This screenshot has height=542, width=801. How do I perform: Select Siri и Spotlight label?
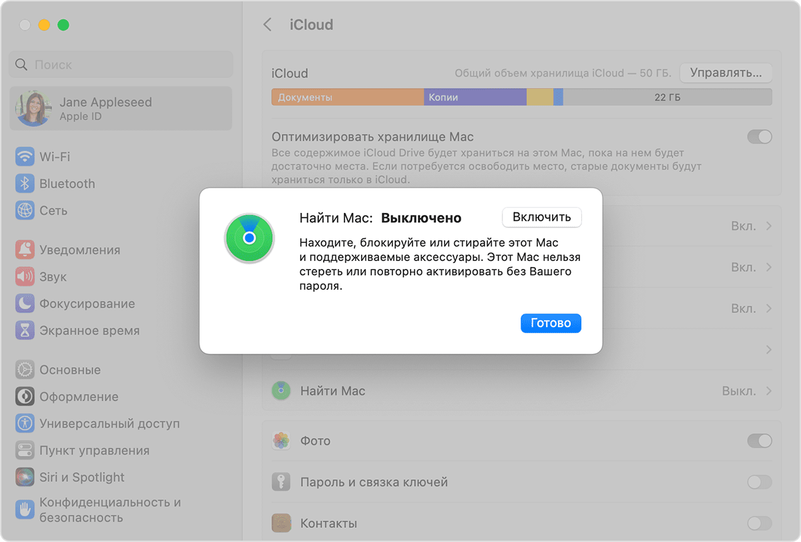[x=82, y=477]
